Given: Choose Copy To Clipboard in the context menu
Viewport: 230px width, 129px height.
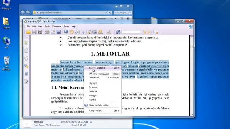Looking at the screenshot, I should pyautogui.click(x=103, y=68).
